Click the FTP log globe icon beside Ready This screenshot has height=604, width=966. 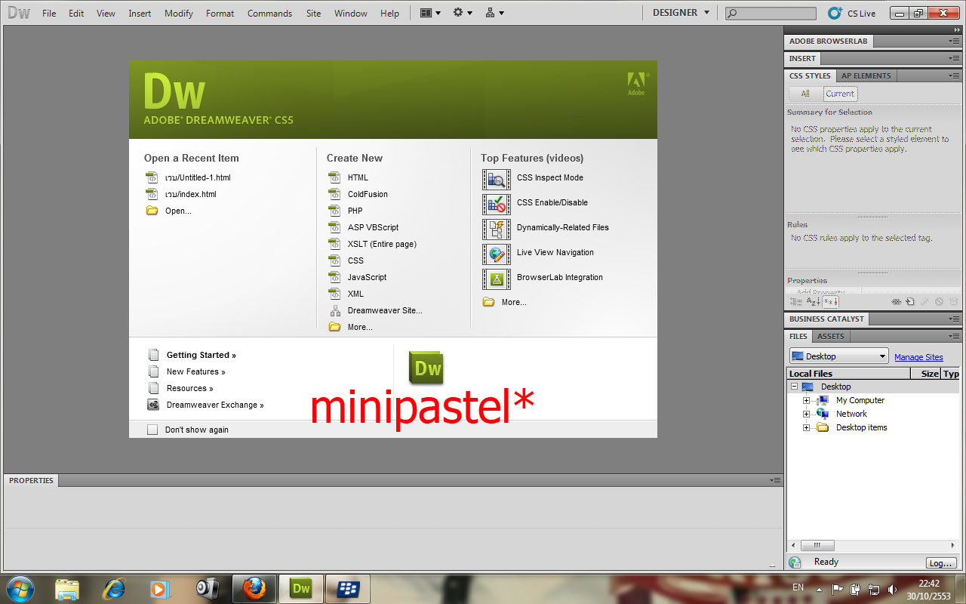click(795, 562)
